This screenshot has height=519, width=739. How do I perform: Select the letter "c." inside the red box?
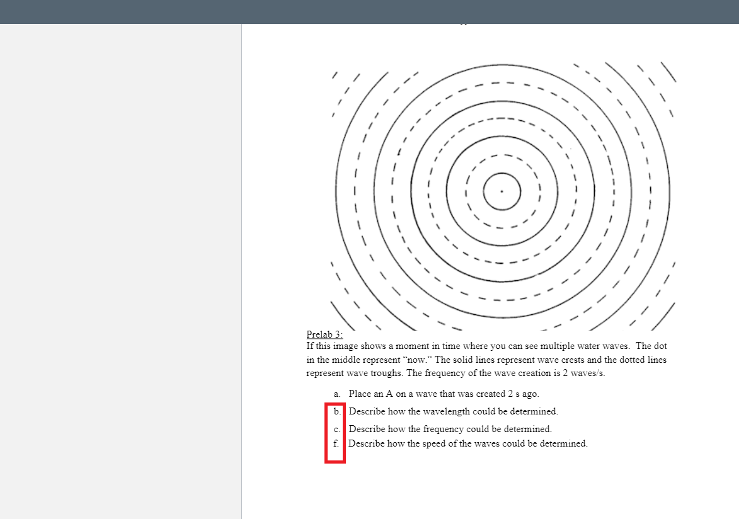tap(337, 429)
